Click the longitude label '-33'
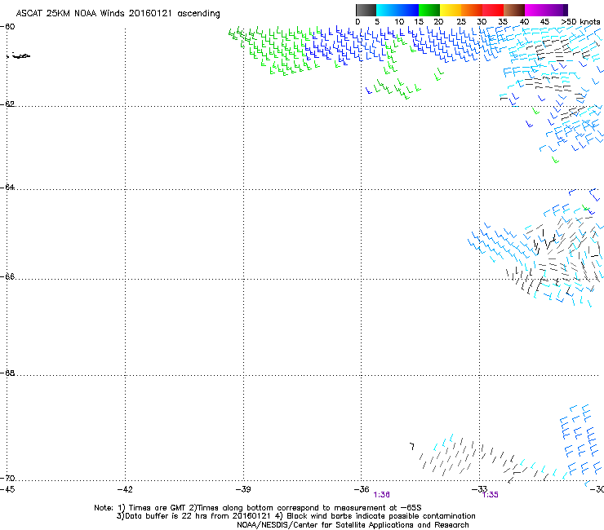Viewport: 604px width, 530px height. 480,489
